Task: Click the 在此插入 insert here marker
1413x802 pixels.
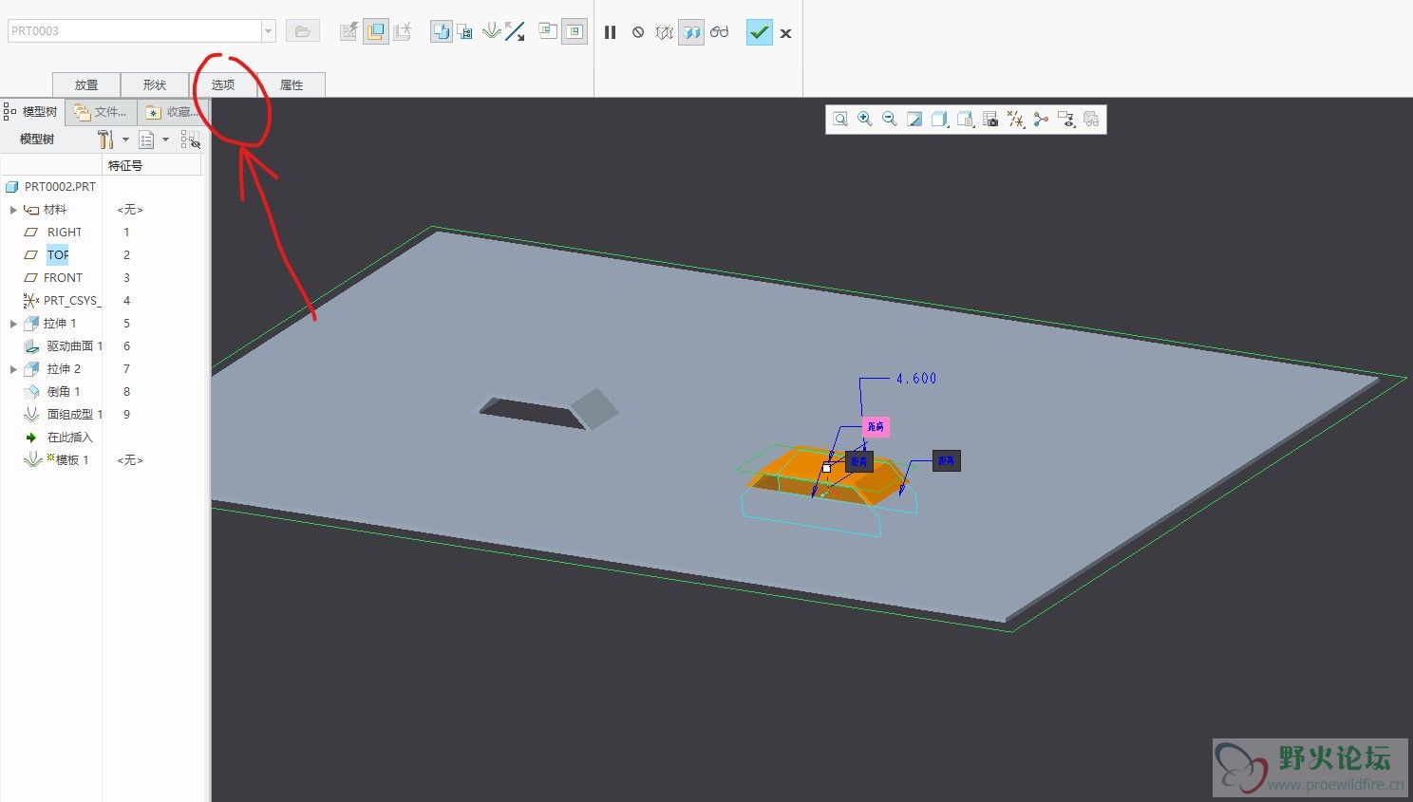Action: (69, 438)
